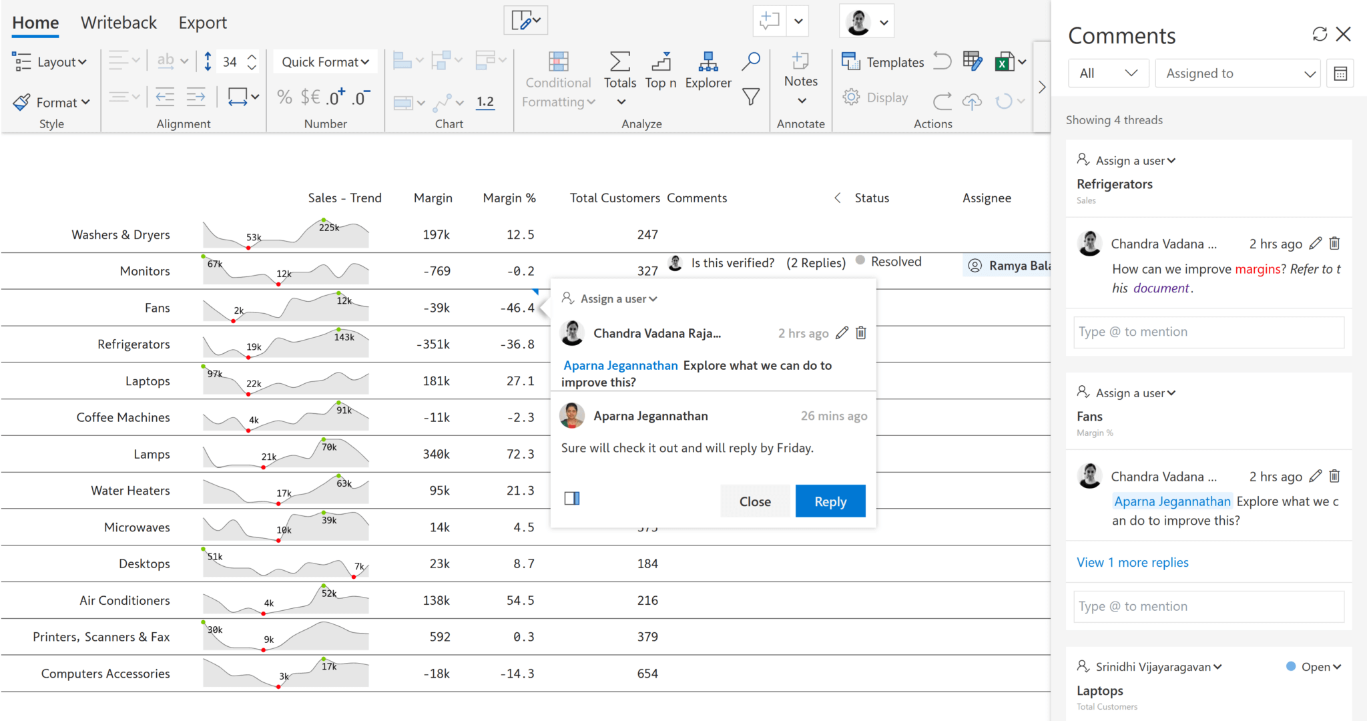Viewport: 1367px width, 721px height.
Task: Click the search magnifier in Analyze group
Action: [x=750, y=61]
